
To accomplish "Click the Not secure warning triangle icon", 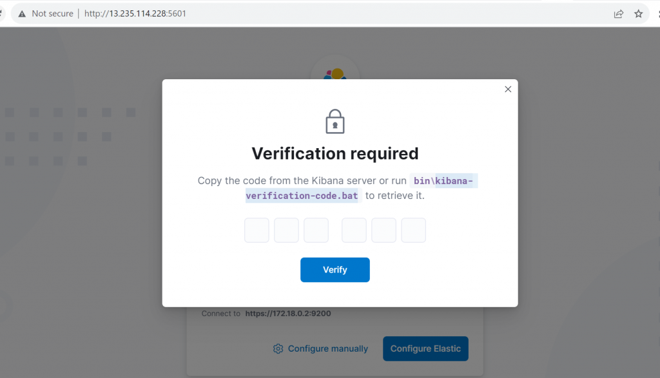I will tap(22, 14).
